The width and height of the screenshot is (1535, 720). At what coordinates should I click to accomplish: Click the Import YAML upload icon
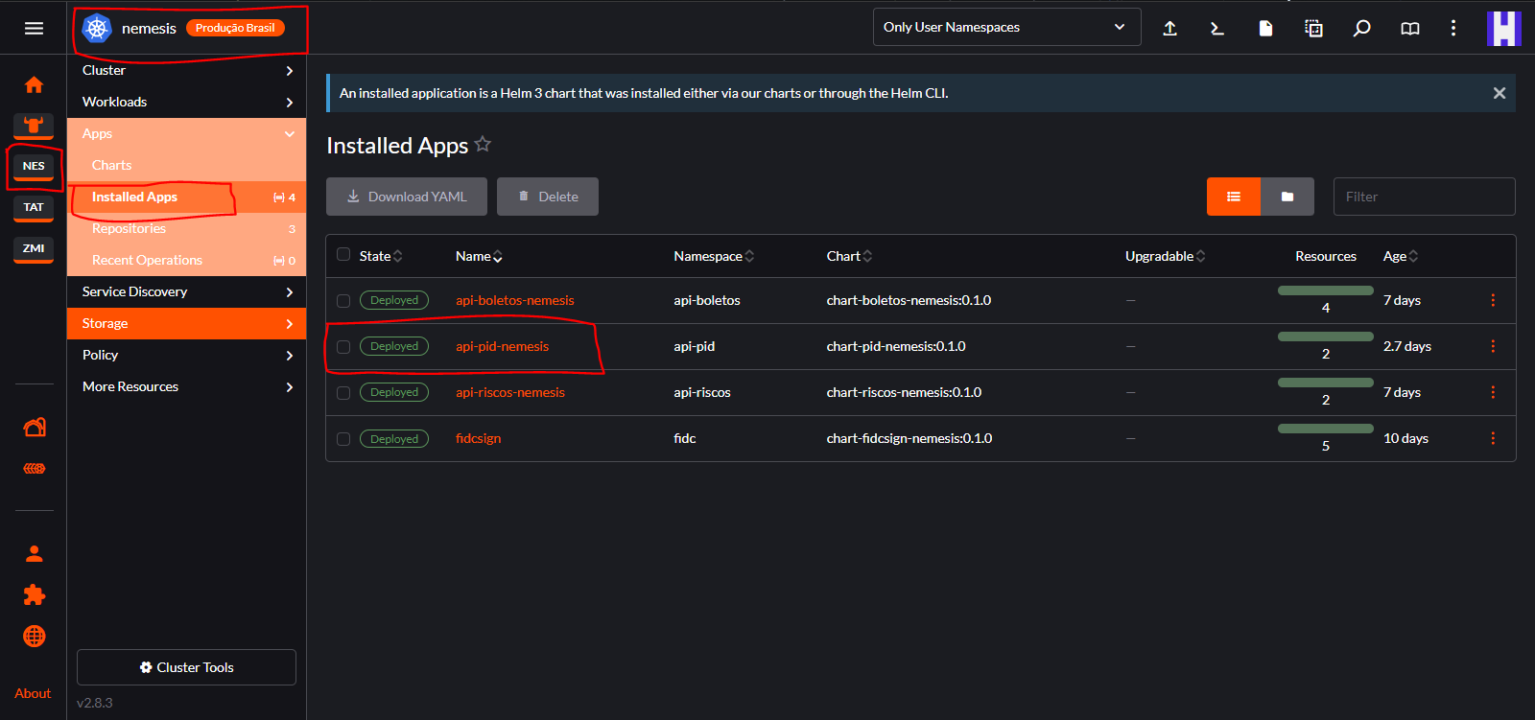coord(1169,28)
